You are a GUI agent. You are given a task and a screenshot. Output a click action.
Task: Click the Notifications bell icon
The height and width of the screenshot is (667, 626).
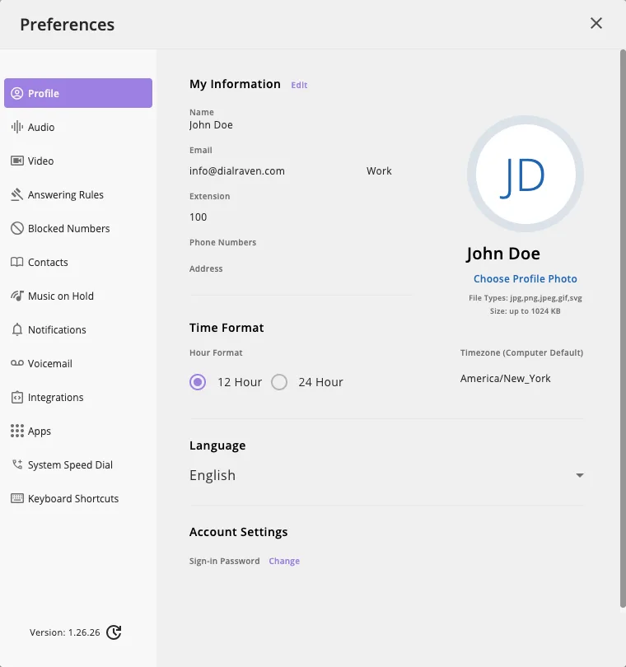17,329
